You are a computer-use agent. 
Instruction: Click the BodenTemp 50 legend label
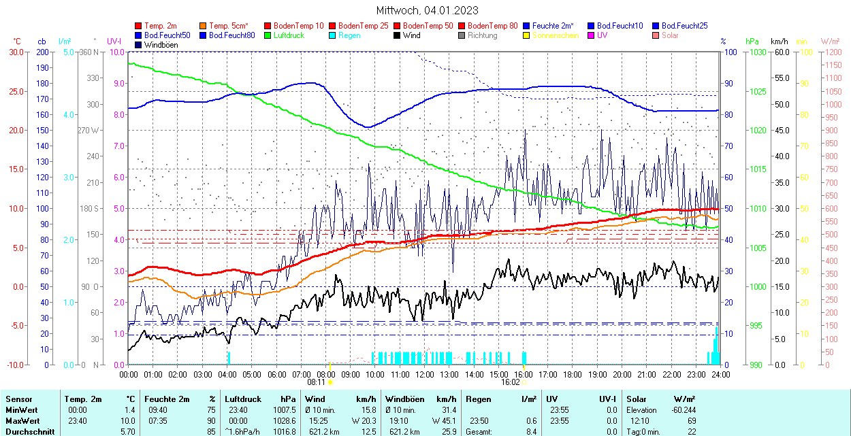428,26
